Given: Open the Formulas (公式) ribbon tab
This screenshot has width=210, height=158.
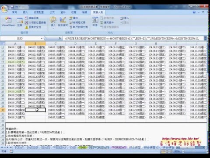Looking at the screenshot, I should 52,12.
